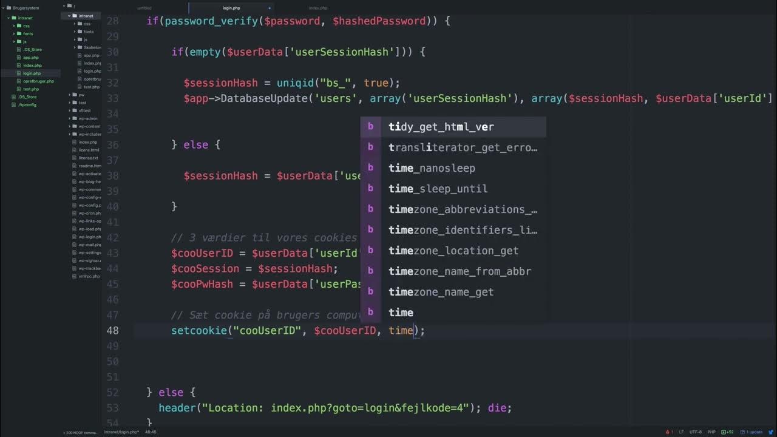This screenshot has height=437, width=777.
Task: Open the PHP syntax selector in status bar
Action: (711, 433)
